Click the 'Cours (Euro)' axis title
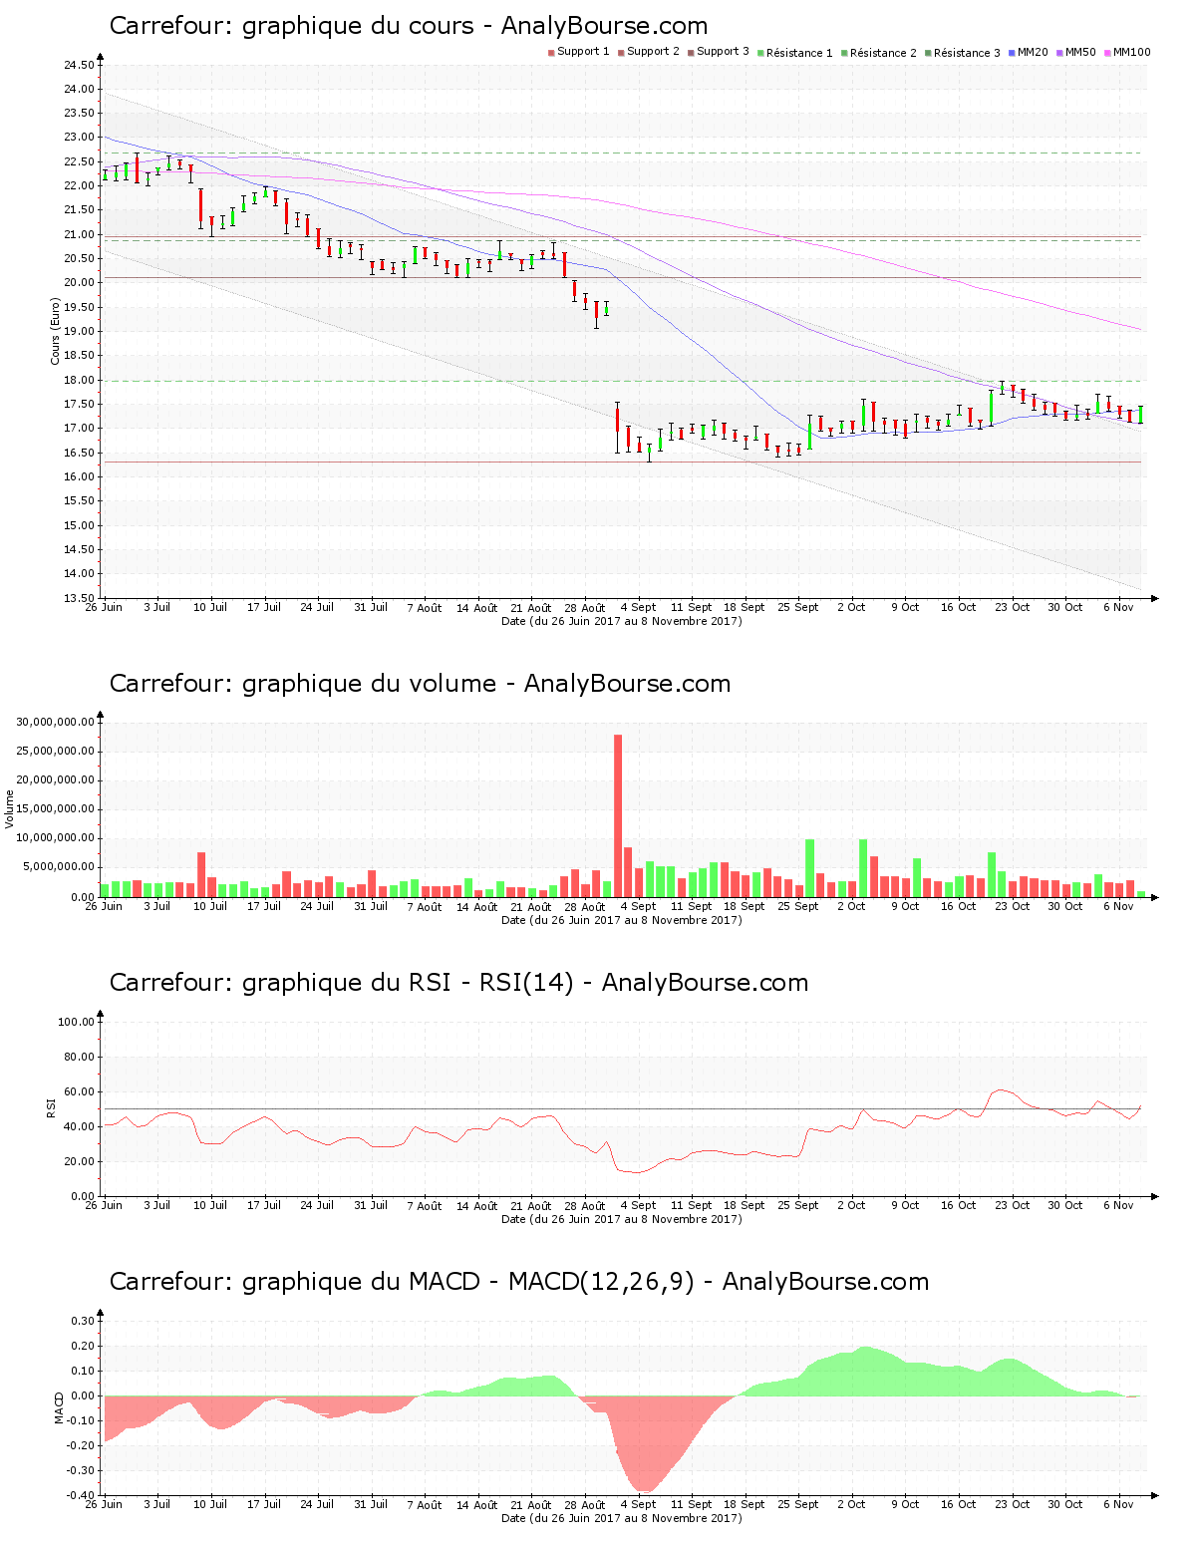This screenshot has height=1545, width=1196. [57, 332]
